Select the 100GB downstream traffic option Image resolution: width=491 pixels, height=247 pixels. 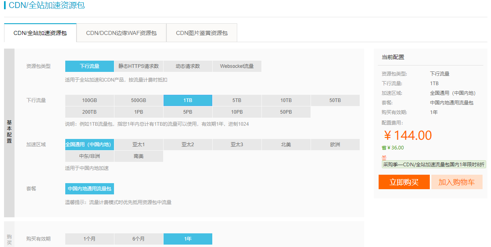tap(89, 100)
